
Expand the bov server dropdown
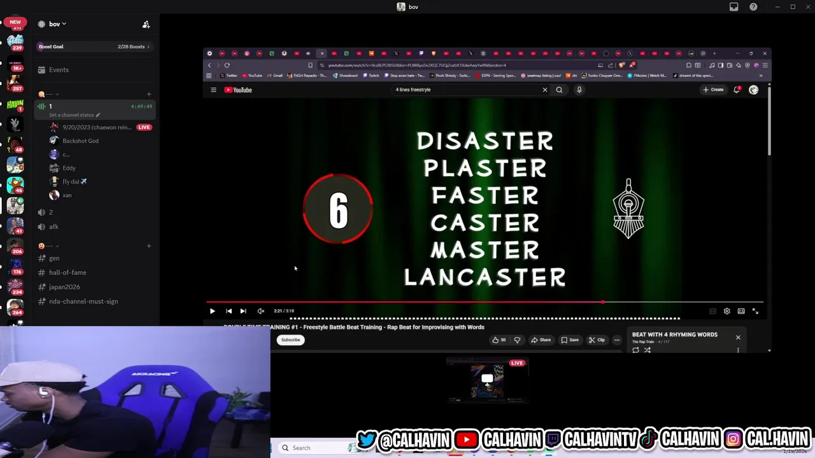click(x=57, y=24)
